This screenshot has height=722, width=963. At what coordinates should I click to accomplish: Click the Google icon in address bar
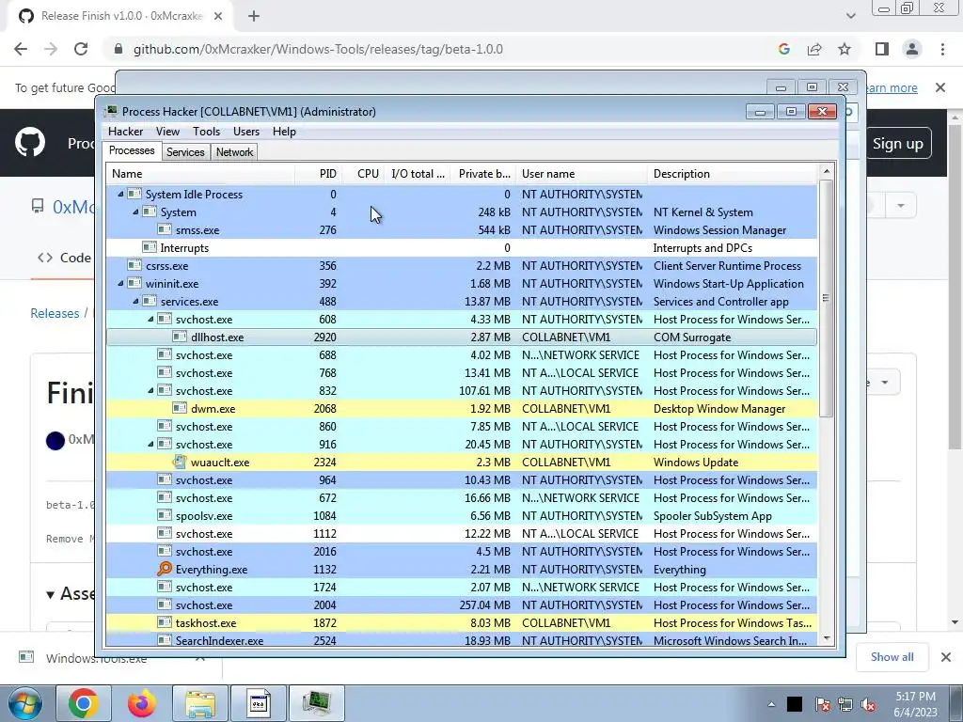pyautogui.click(x=783, y=49)
